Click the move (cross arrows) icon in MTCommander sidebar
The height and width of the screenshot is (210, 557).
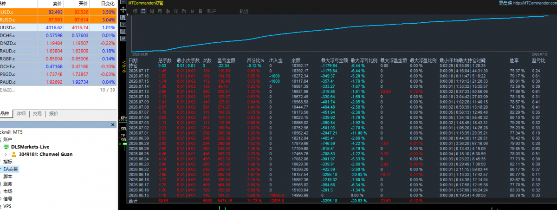point(123,10)
